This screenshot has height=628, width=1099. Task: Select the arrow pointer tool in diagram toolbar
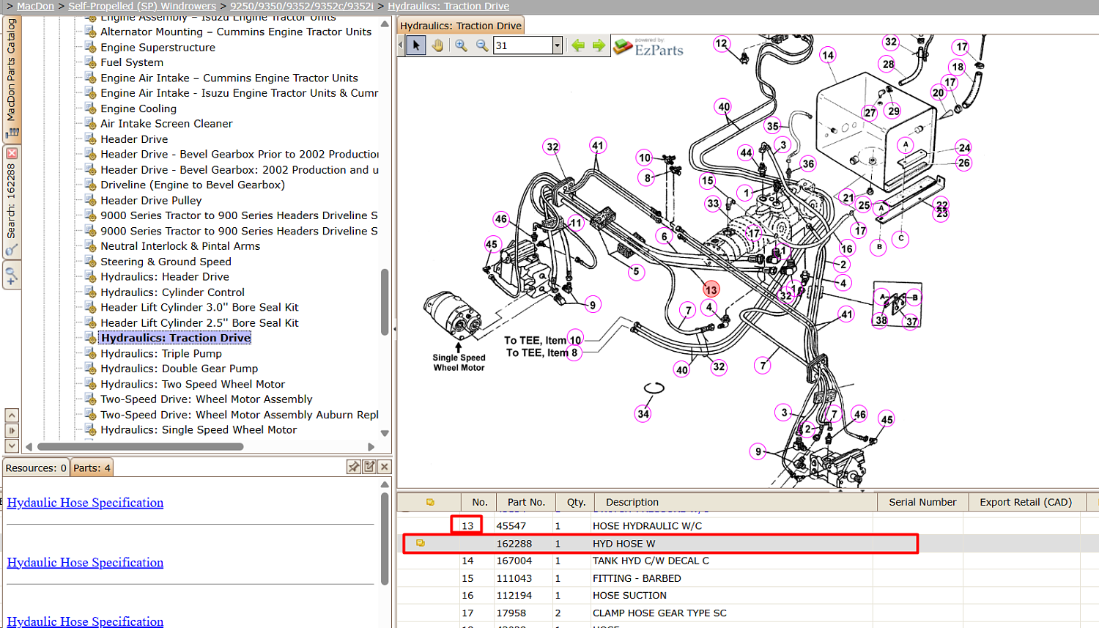[416, 45]
